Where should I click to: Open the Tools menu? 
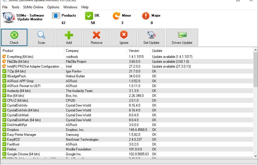[15, 7]
